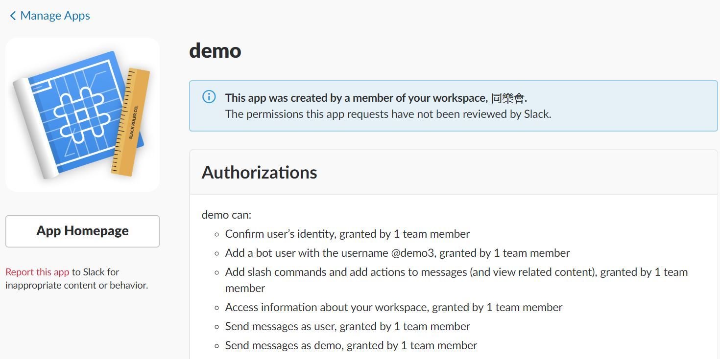Click the Report this app link
The width and height of the screenshot is (720, 359).
pyautogui.click(x=37, y=272)
